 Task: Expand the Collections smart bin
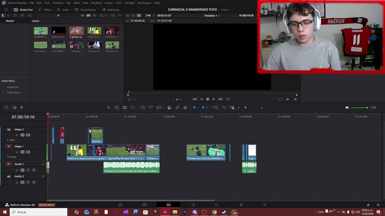click(x=3, y=92)
